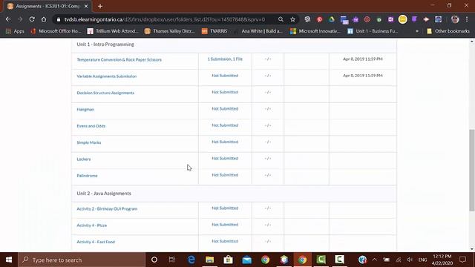Open the volume control icon
475x267 pixels.
point(410,260)
